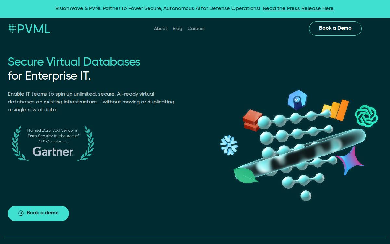Click the red Databricks stack icon
390x244 pixels.
coord(252,120)
